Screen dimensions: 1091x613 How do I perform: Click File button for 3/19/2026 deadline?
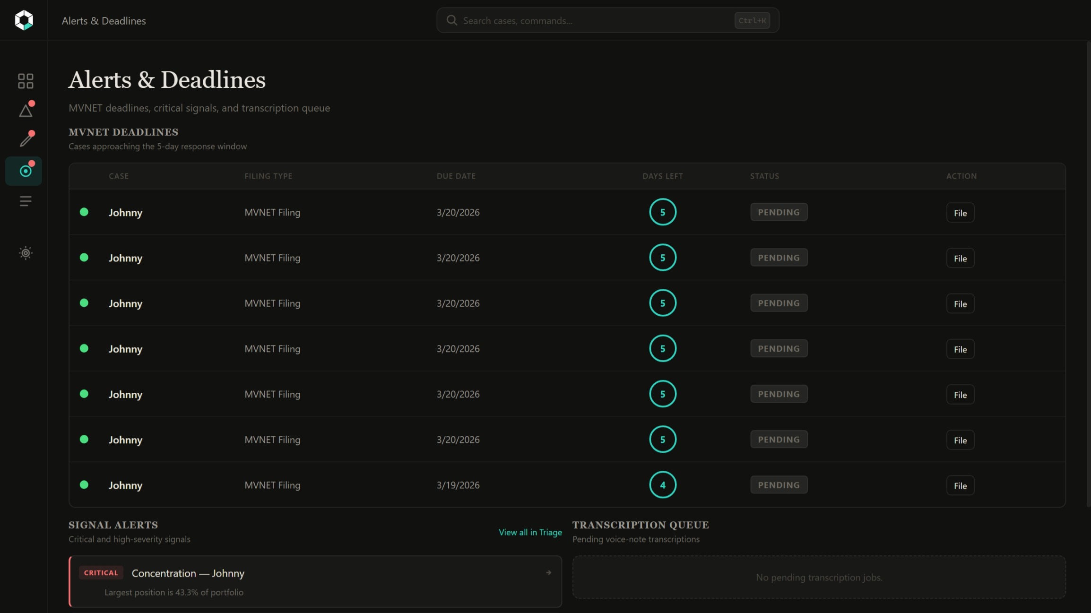pos(960,485)
